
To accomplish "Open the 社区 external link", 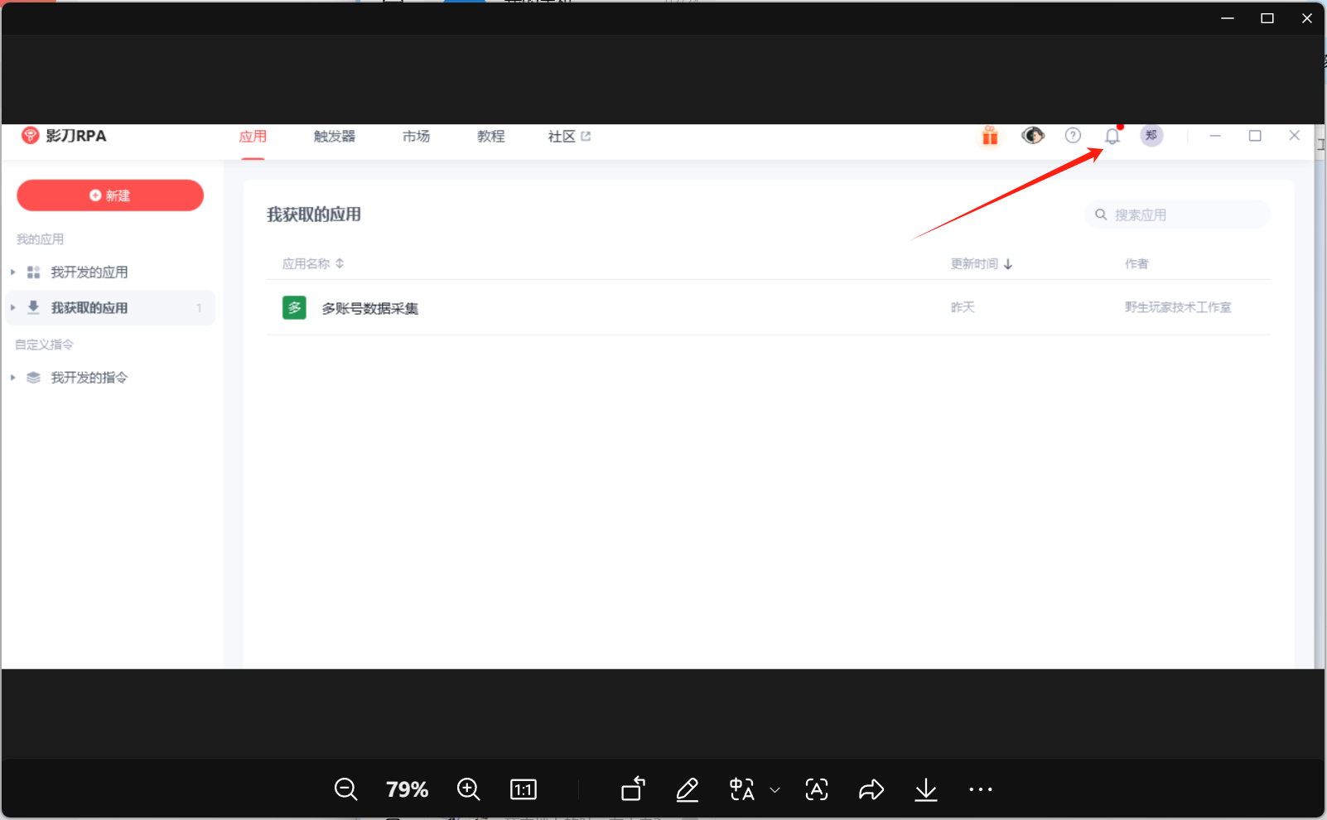I will (x=568, y=137).
